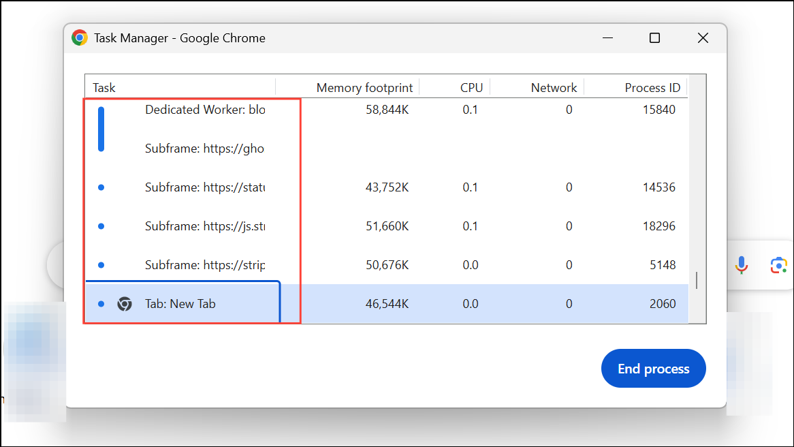
Task: Click the Chrome icon beside Tab: New Tab
Action: (125, 303)
